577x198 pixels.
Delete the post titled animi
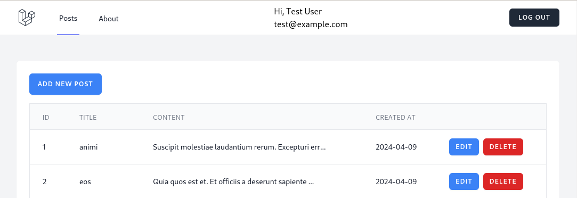pos(502,147)
